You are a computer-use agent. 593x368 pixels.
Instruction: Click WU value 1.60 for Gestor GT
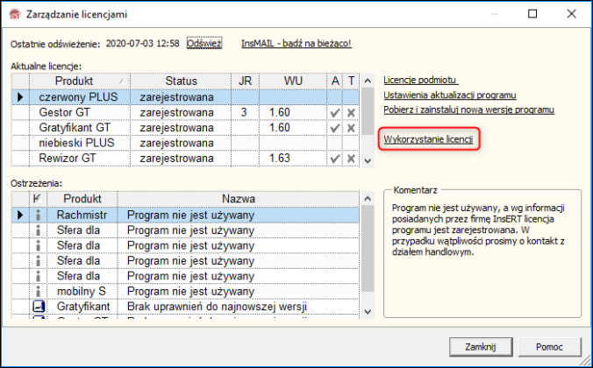pos(280,113)
